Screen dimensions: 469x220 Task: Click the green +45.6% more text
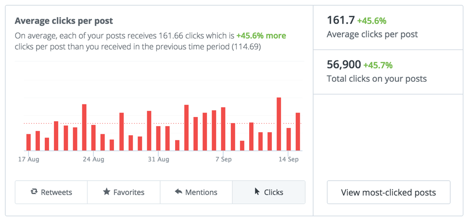pos(261,36)
